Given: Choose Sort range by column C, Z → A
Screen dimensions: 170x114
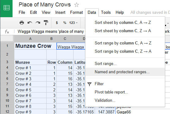Looking at the screenshot, I should (x=125, y=51).
